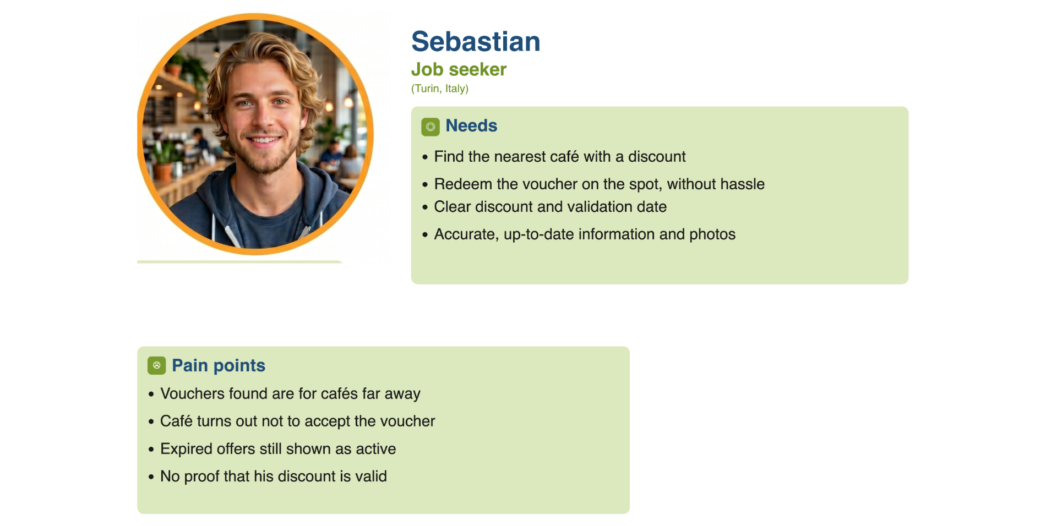This screenshot has height=526, width=1046.
Task: Click "Accurate, up-to-date information and photos"
Action: point(585,234)
